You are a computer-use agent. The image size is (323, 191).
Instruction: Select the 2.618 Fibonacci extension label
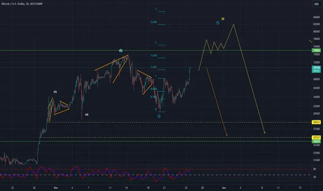[x=154, y=22]
